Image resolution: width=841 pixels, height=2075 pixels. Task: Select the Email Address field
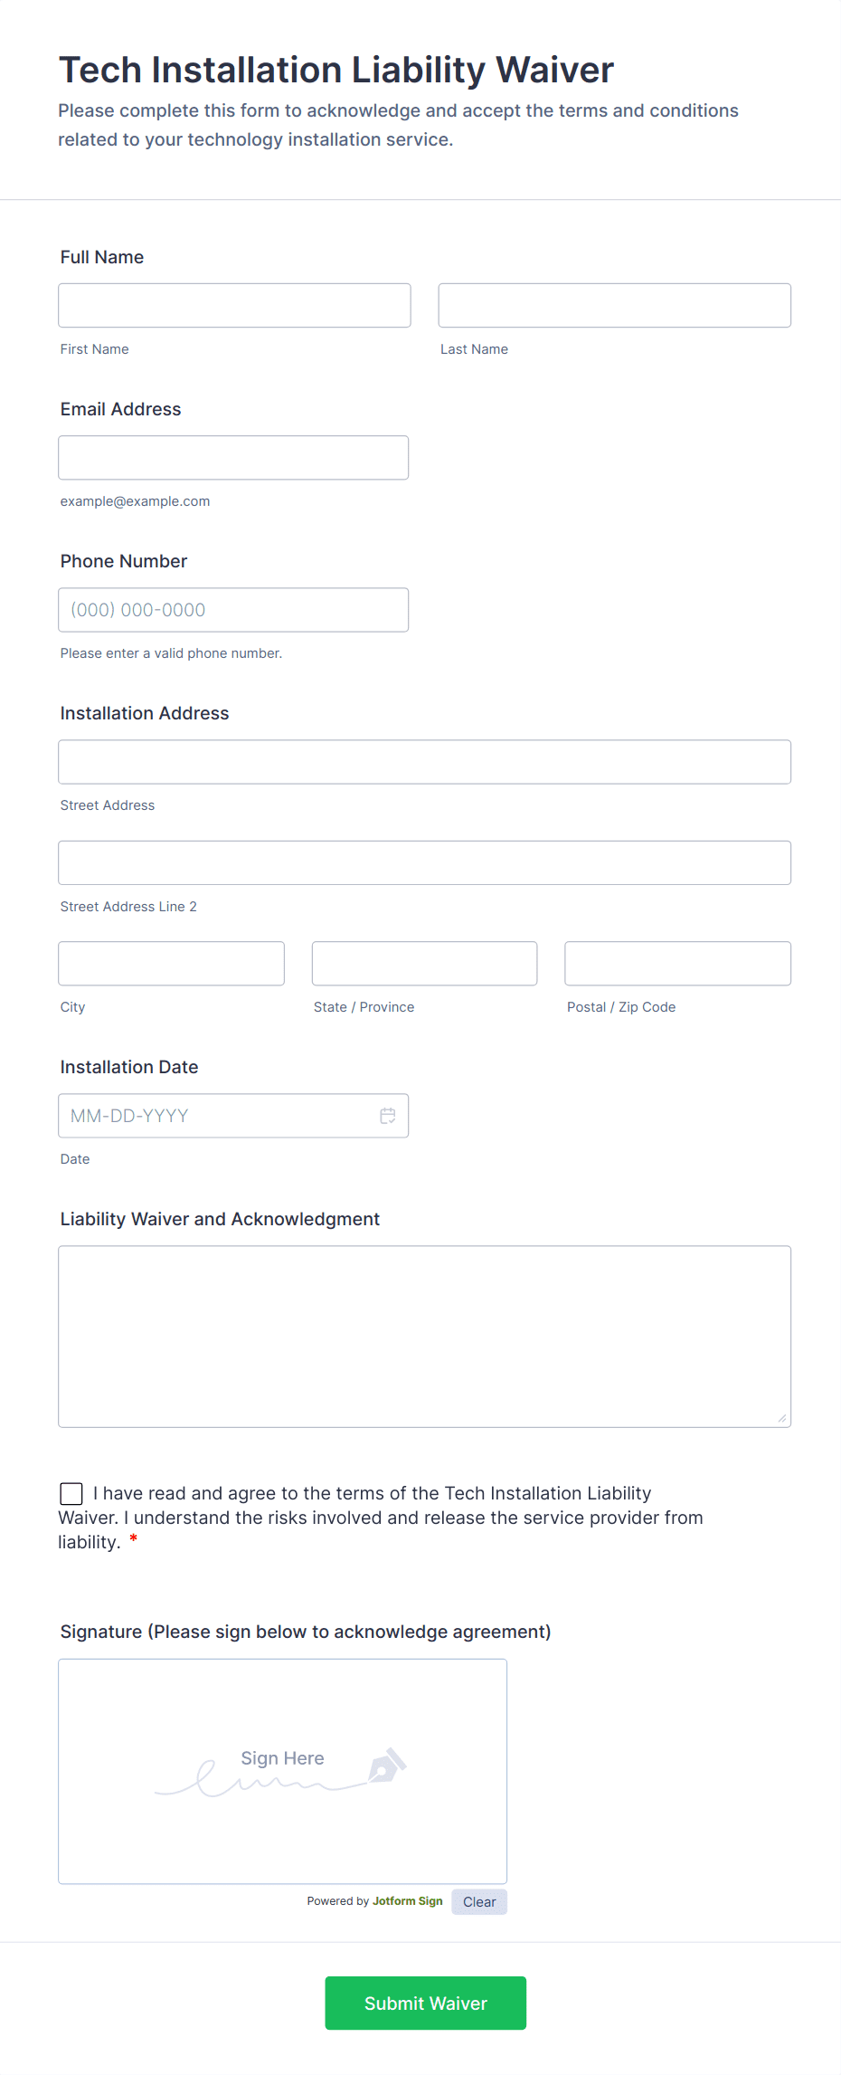233,457
